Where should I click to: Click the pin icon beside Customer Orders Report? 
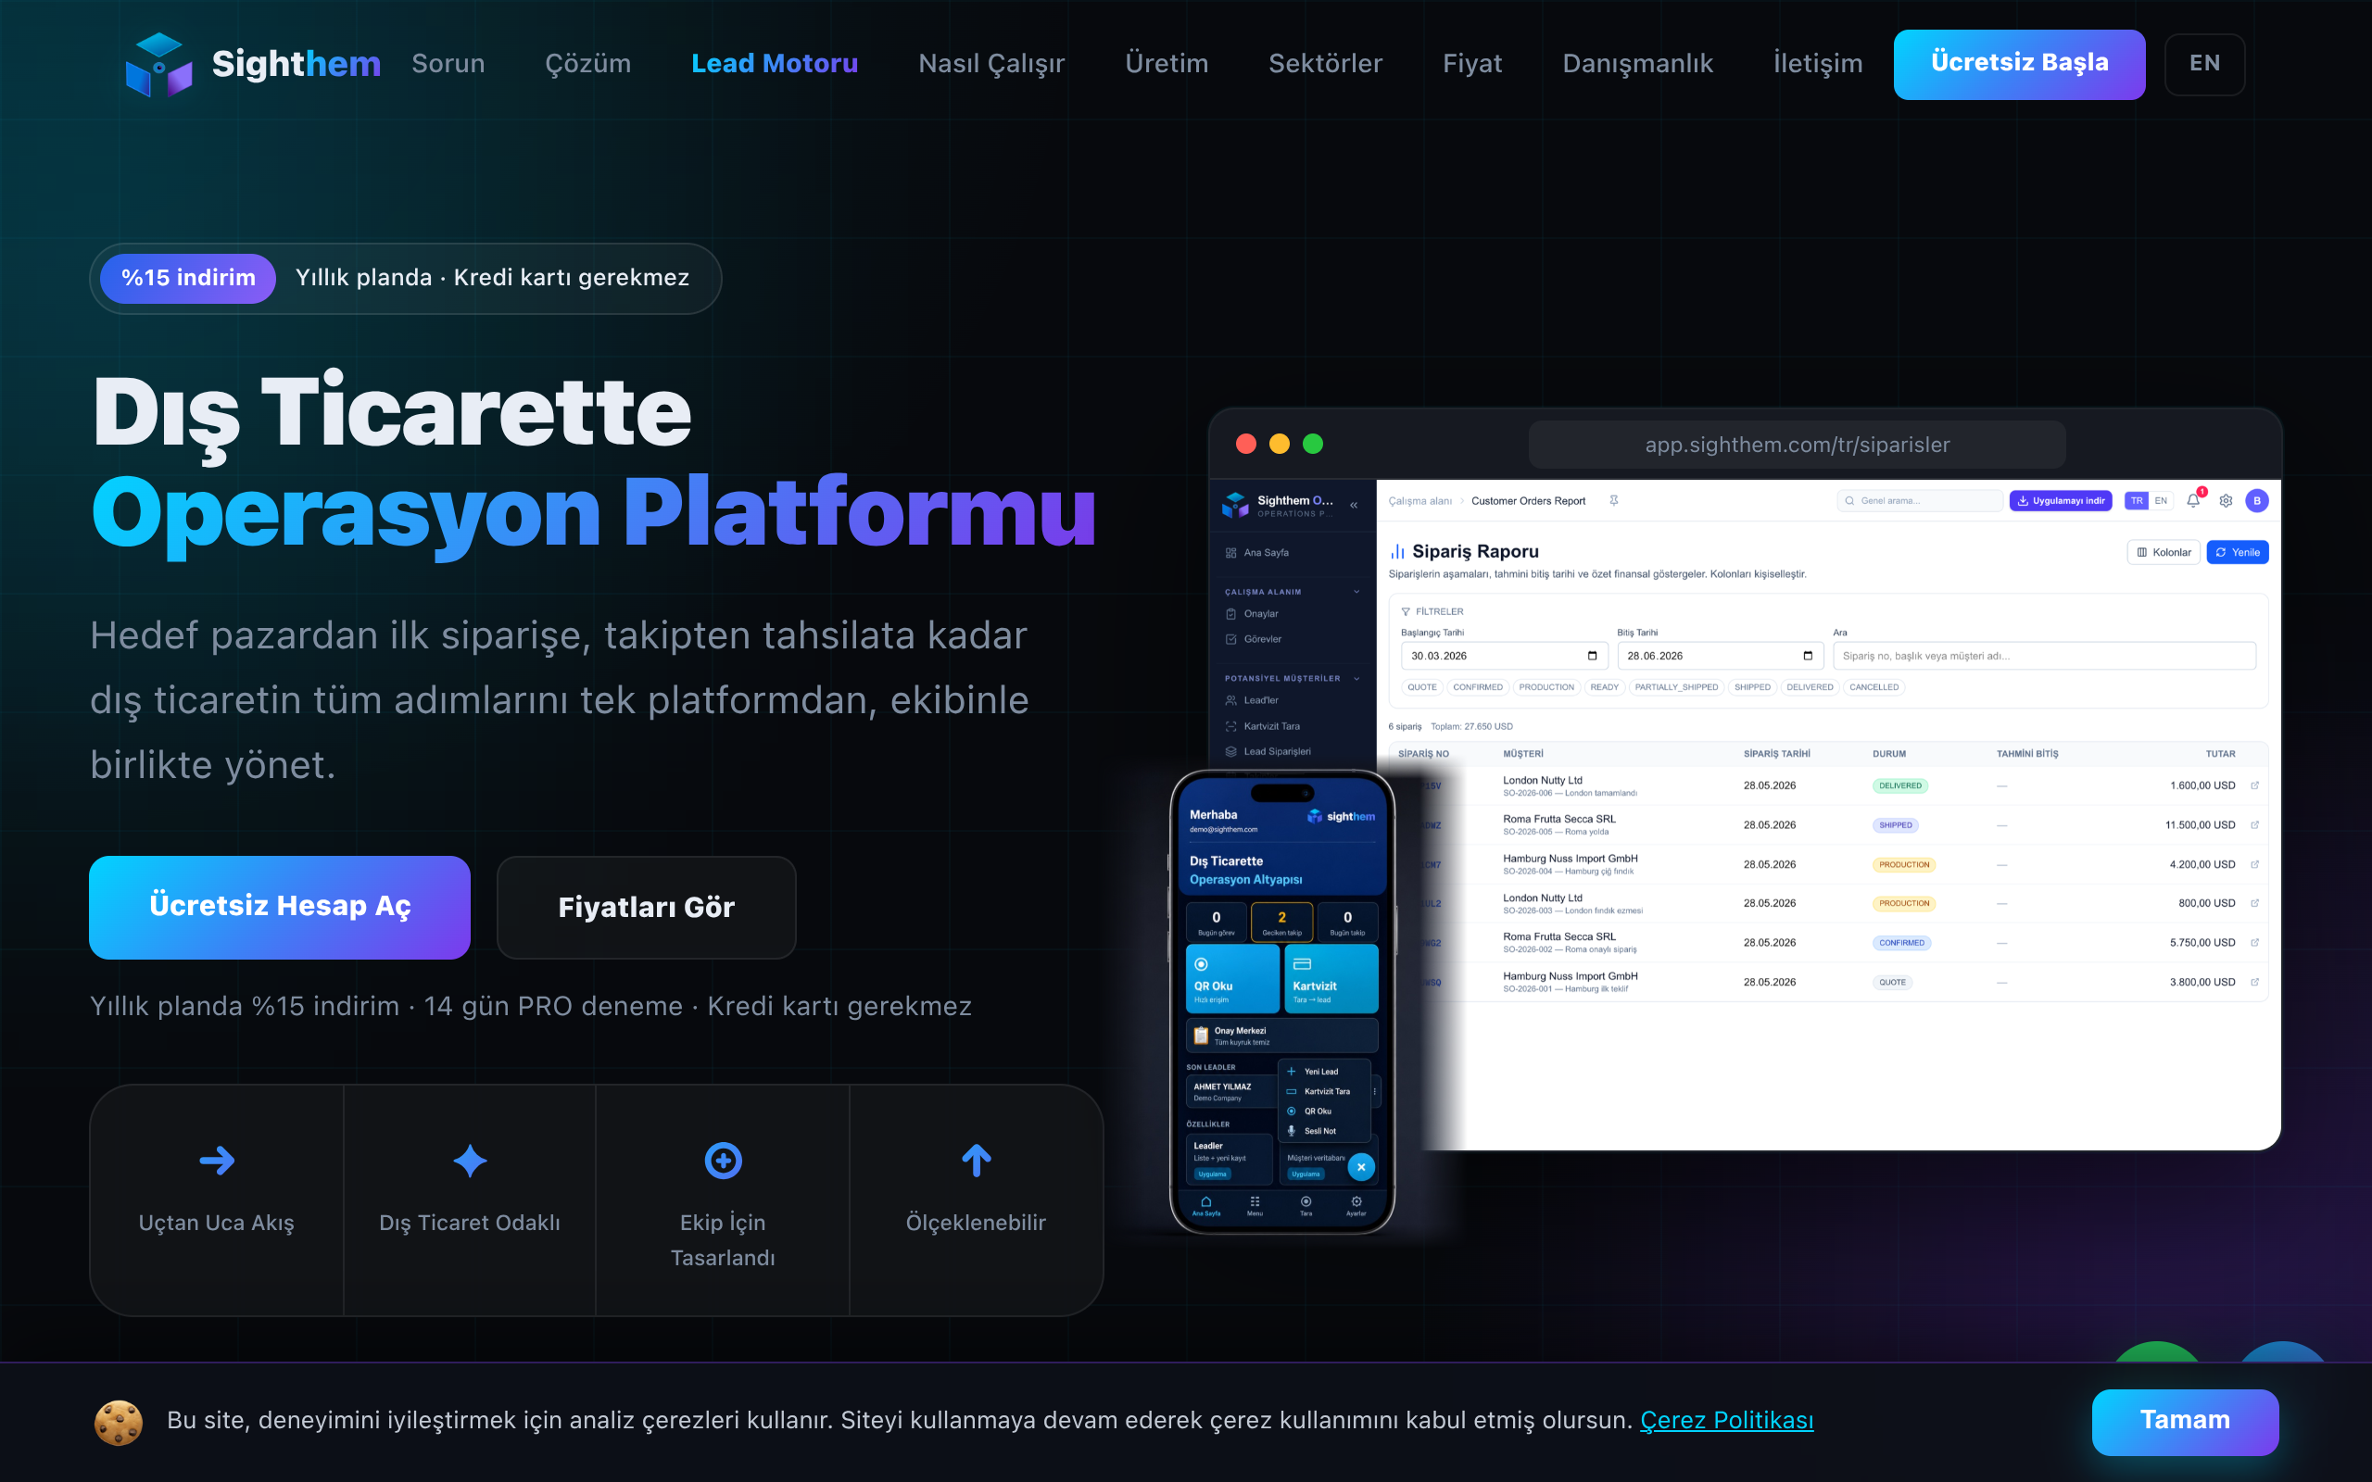coord(1613,501)
